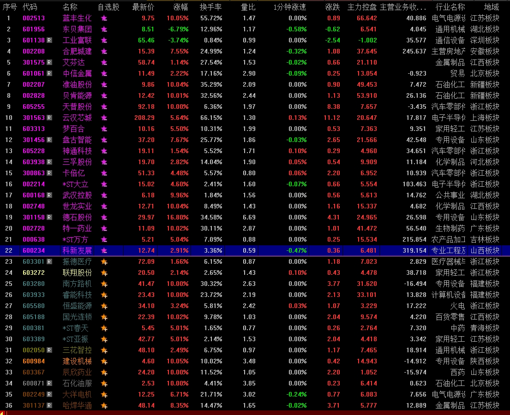Sort by the 涨跌 column header
This screenshot has width=510, height=415.
[x=332, y=7]
